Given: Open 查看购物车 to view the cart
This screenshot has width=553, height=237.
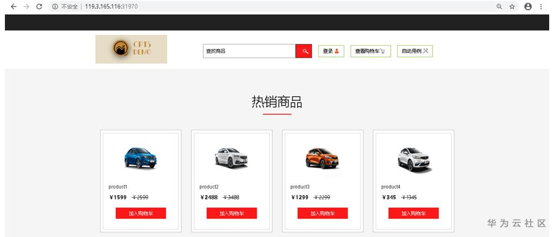Looking at the screenshot, I should (369, 51).
